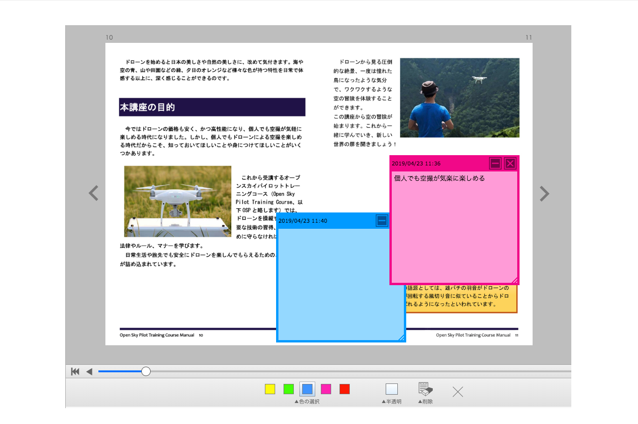Minimize the blue sticky note

pos(381,220)
